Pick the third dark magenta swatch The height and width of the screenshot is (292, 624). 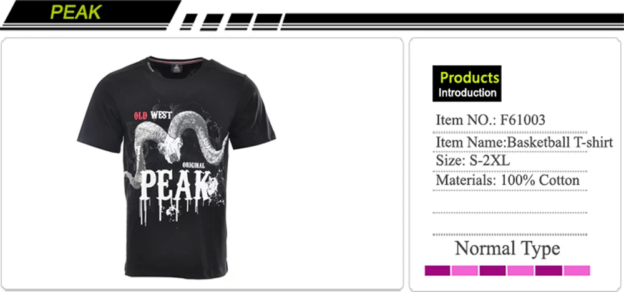click(x=492, y=271)
